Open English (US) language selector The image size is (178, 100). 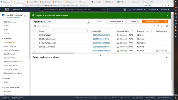tap(17, 98)
